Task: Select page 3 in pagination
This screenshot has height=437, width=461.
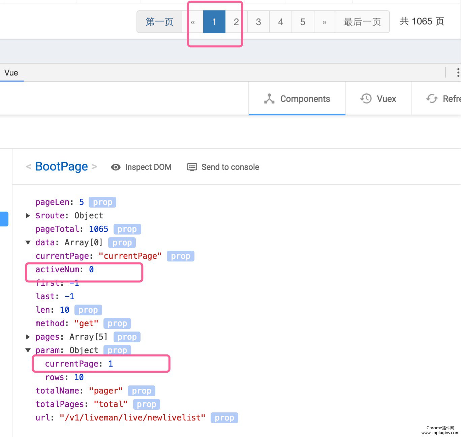Action: [x=258, y=22]
